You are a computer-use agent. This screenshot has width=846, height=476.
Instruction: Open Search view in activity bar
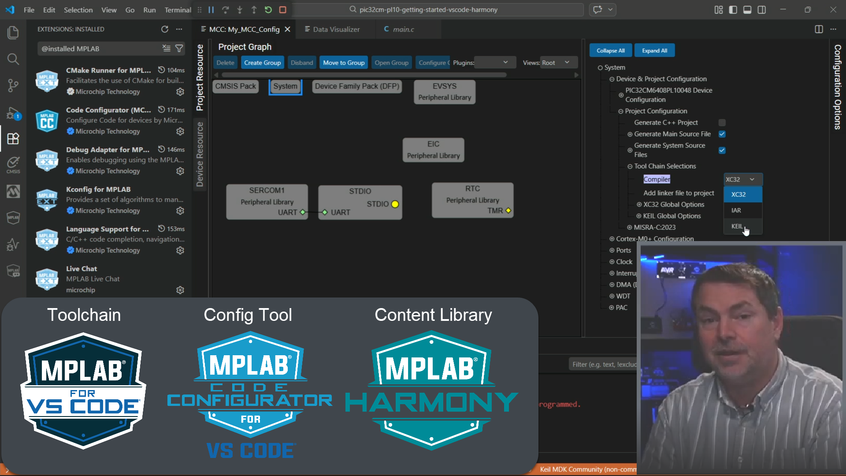click(x=13, y=59)
